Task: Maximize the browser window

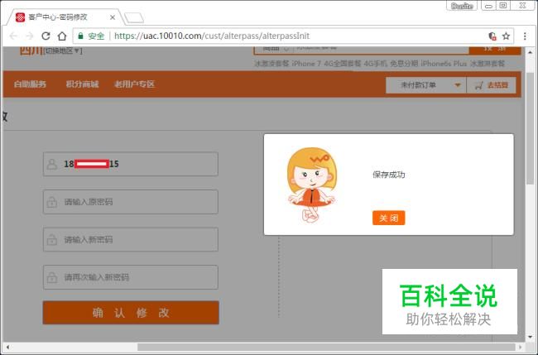Action: (503, 6)
